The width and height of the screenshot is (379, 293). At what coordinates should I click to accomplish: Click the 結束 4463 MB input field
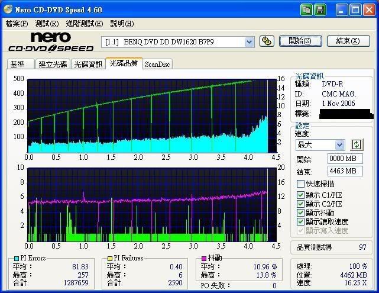coord(345,171)
